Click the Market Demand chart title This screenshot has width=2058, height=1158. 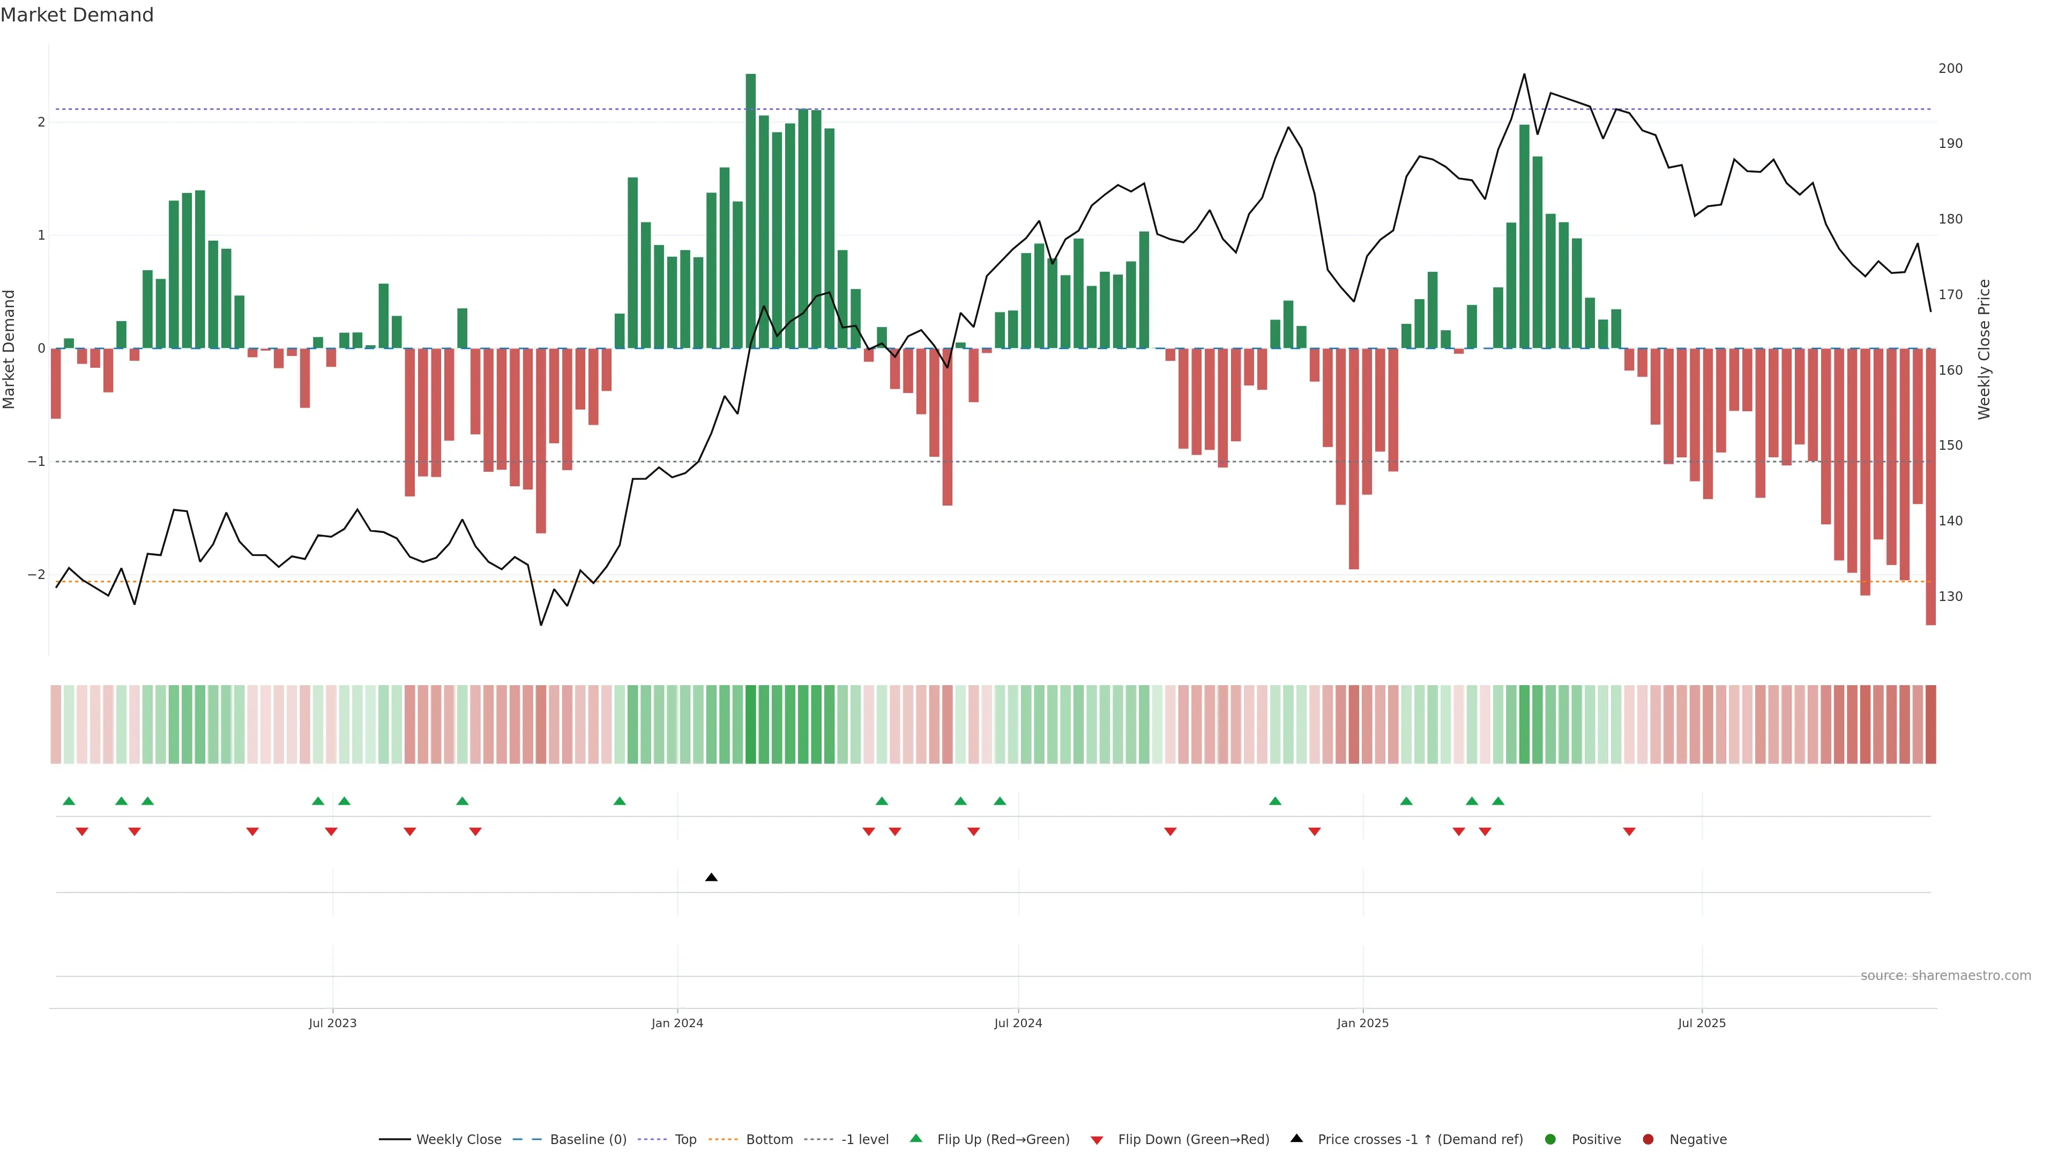click(77, 15)
